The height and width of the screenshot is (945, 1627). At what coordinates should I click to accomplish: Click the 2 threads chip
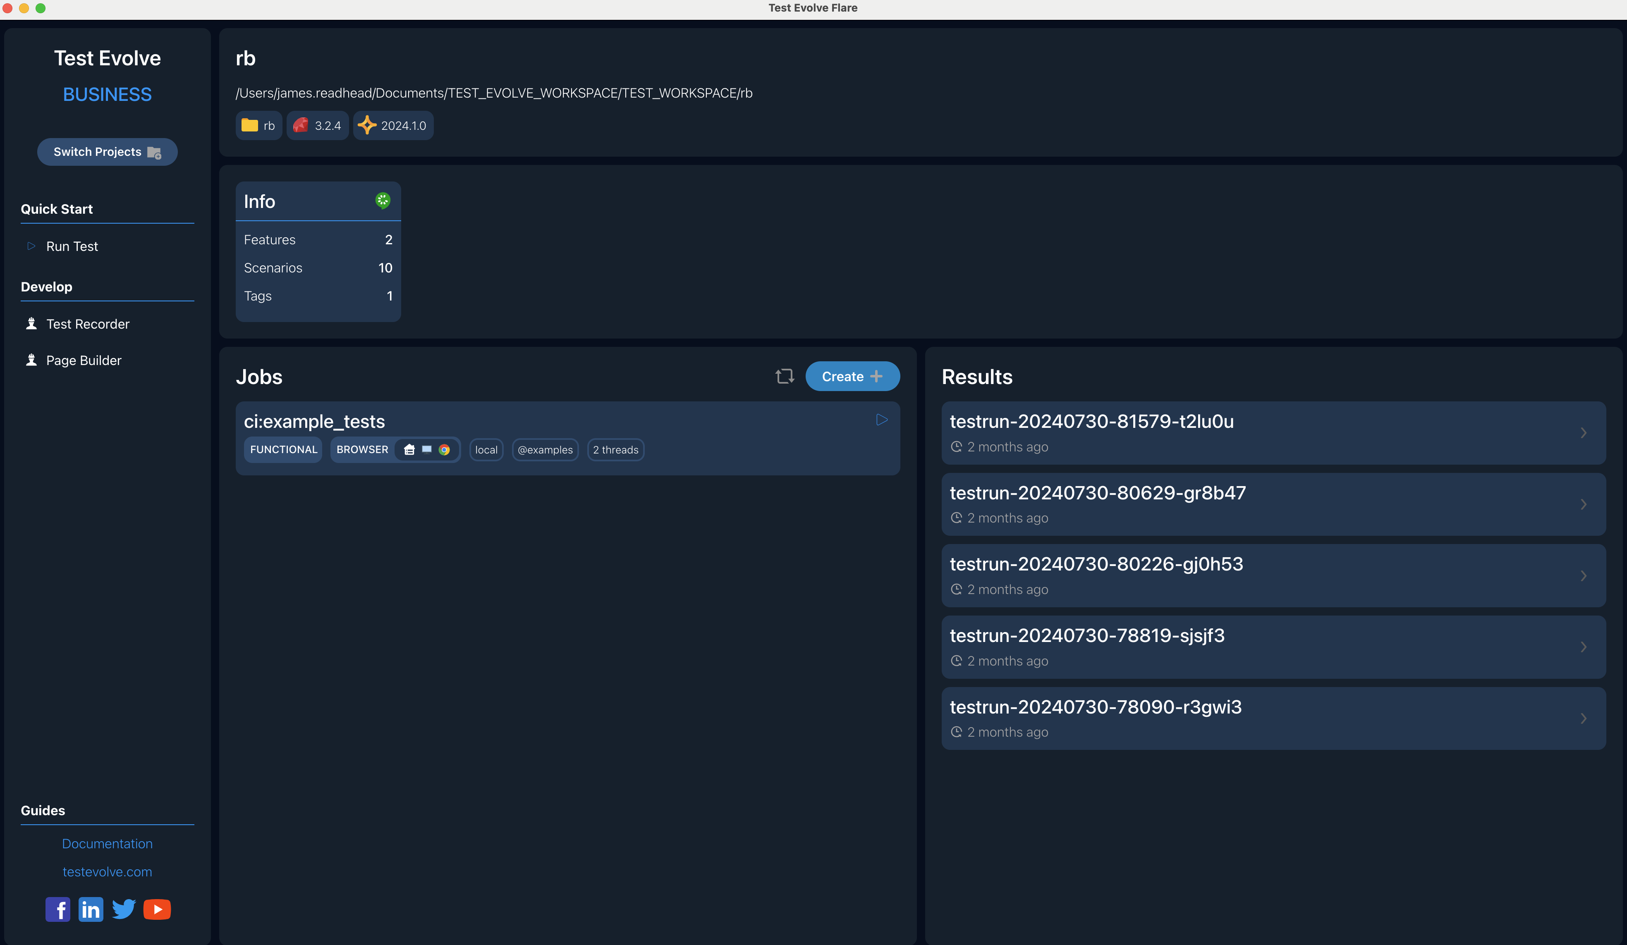tap(615, 450)
